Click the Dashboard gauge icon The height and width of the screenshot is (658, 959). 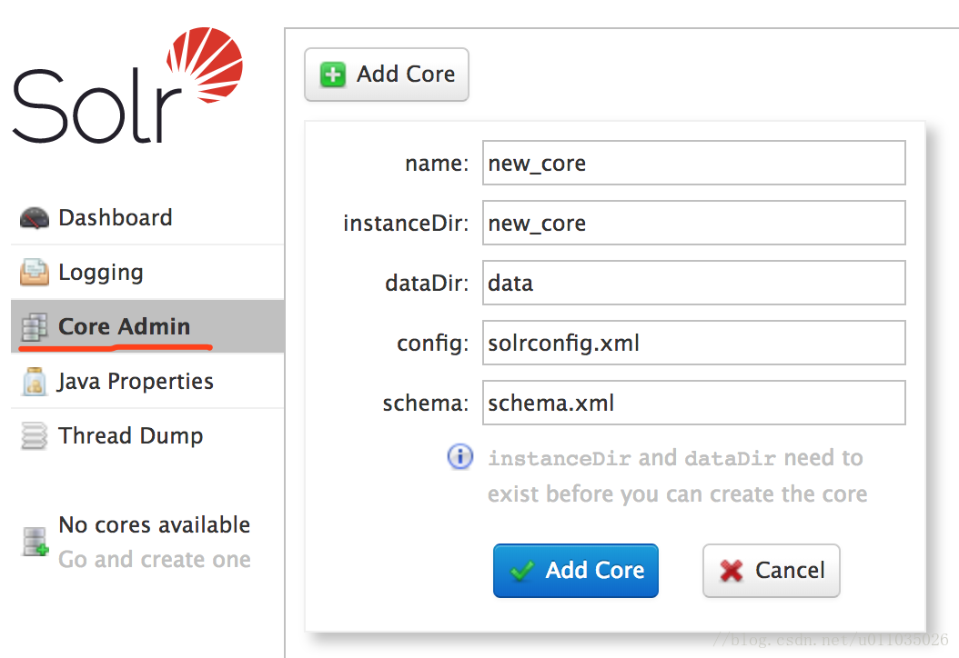click(35, 218)
